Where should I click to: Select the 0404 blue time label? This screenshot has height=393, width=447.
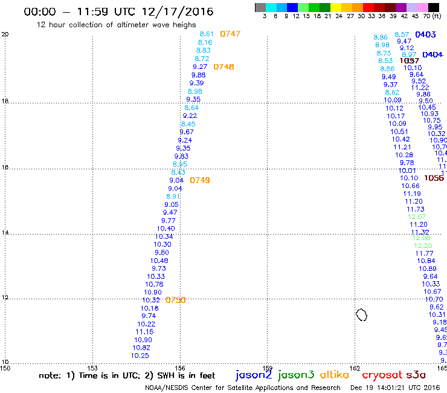point(433,55)
